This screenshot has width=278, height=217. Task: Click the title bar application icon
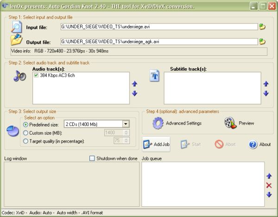click(x=5, y=6)
